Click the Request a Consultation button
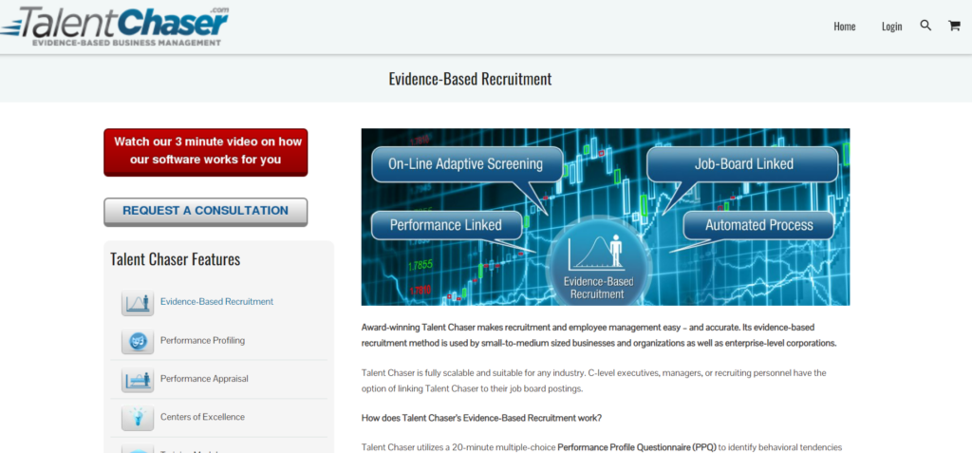Viewport: 972px width, 453px height. point(206,212)
